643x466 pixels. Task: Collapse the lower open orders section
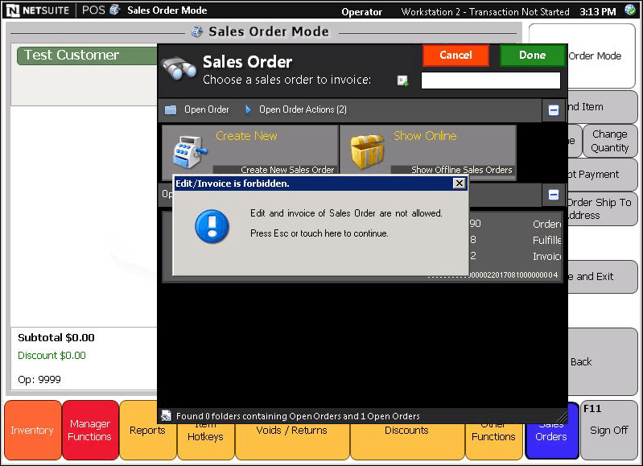554,195
